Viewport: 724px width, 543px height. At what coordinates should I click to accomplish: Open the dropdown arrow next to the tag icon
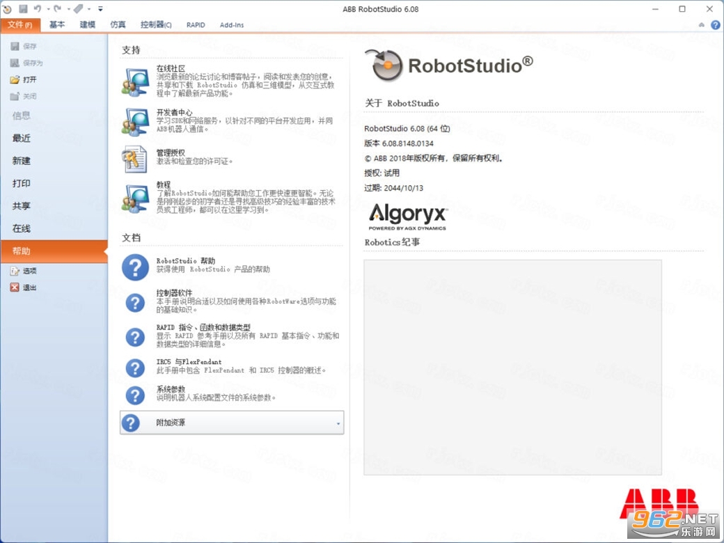[89, 9]
